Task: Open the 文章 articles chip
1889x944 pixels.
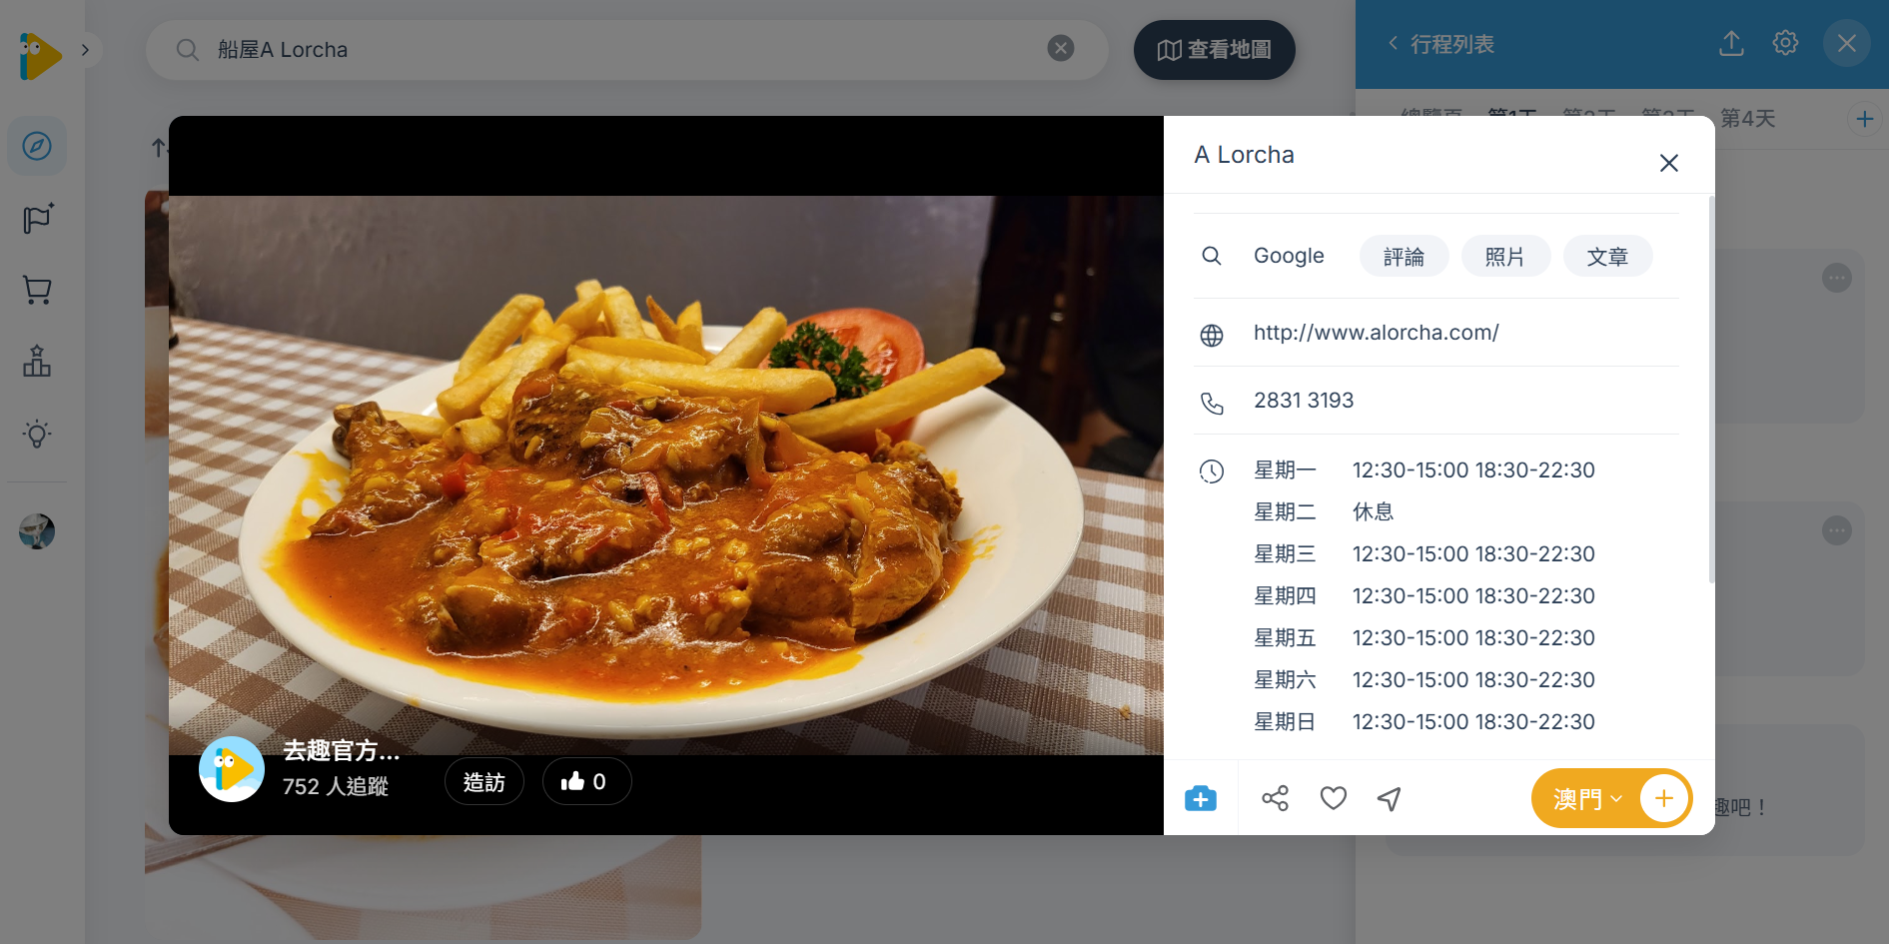Action: click(x=1607, y=257)
